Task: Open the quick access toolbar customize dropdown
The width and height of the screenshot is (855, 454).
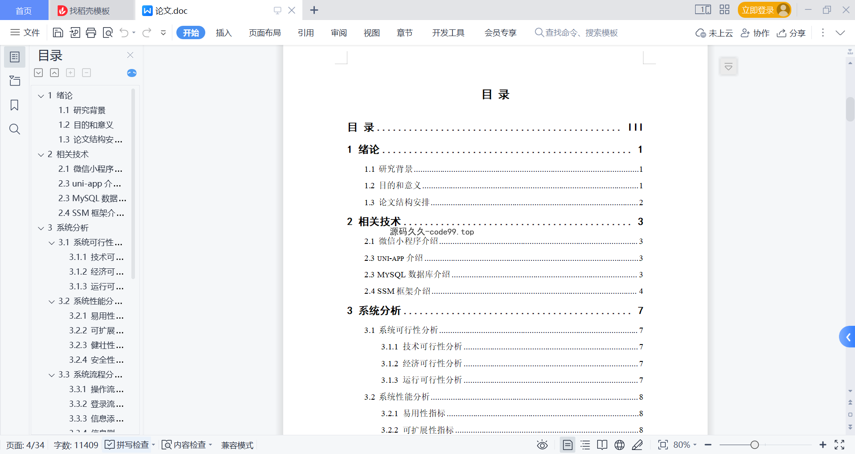Action: (163, 32)
